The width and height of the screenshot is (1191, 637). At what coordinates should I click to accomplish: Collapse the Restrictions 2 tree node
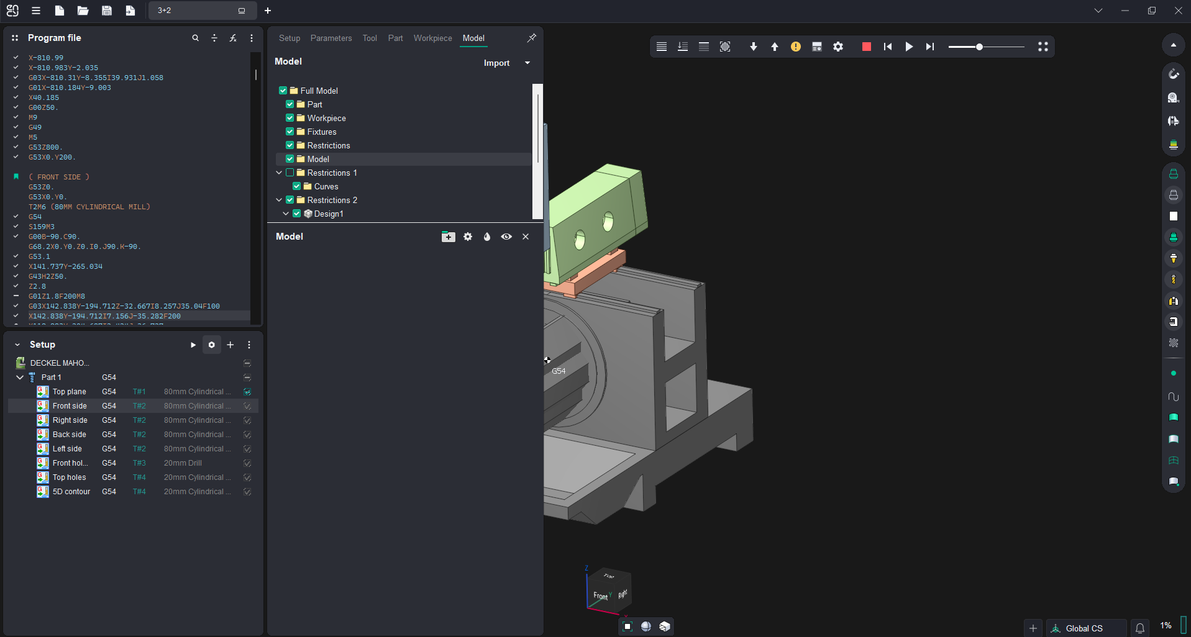[x=279, y=200]
